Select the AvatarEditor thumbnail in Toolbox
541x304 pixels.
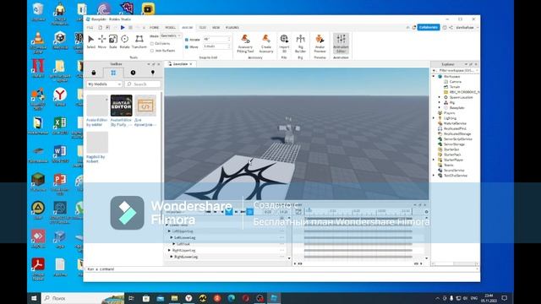(x=121, y=106)
